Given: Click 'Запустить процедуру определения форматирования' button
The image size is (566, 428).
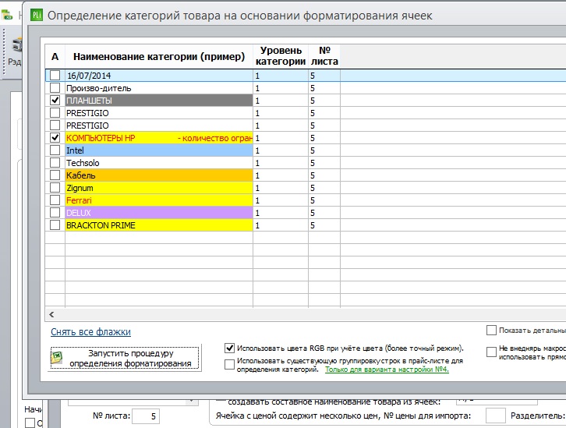Looking at the screenshot, I should click(x=125, y=358).
